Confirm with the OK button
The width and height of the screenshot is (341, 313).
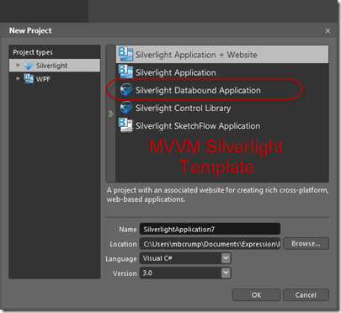[x=256, y=295]
